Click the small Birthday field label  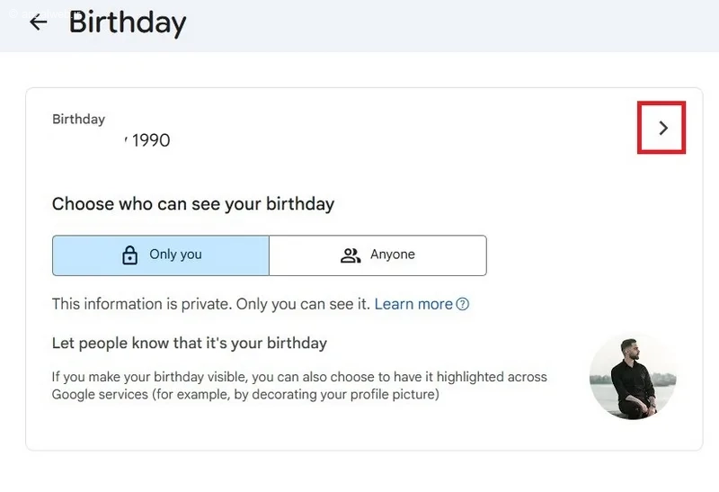click(x=78, y=119)
